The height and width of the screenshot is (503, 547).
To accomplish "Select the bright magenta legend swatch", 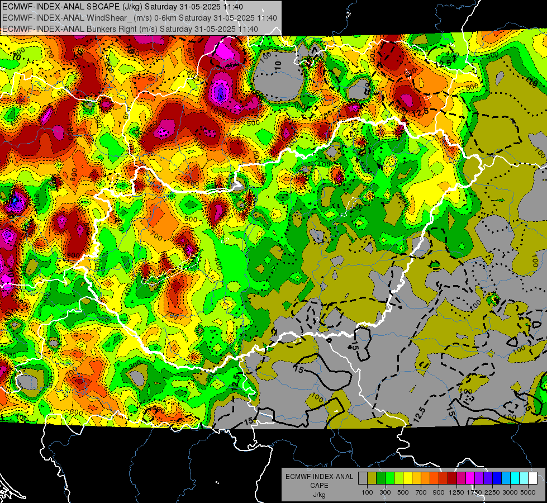I will tap(470, 478).
